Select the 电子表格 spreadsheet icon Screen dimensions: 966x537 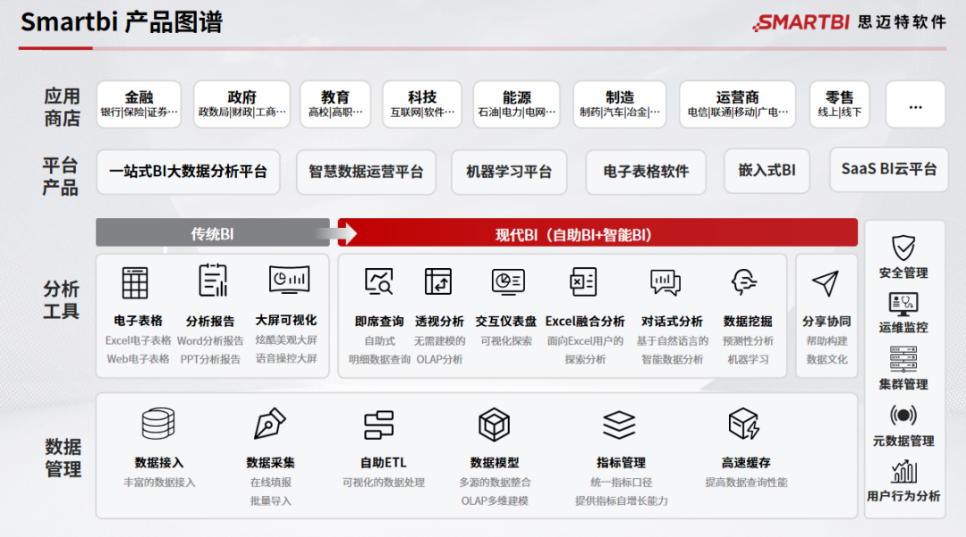tap(136, 280)
